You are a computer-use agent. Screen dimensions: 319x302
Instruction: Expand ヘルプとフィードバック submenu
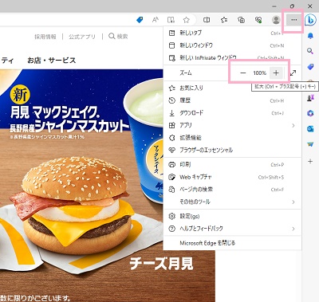click(232, 229)
